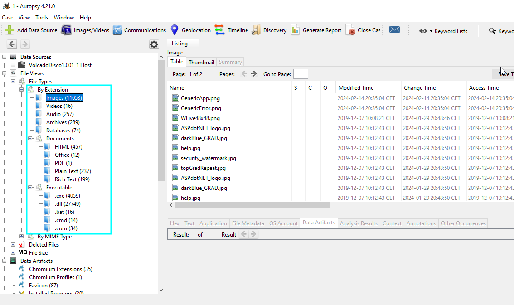
Task: Click the Add Data Source plus icon
Action: point(10,30)
